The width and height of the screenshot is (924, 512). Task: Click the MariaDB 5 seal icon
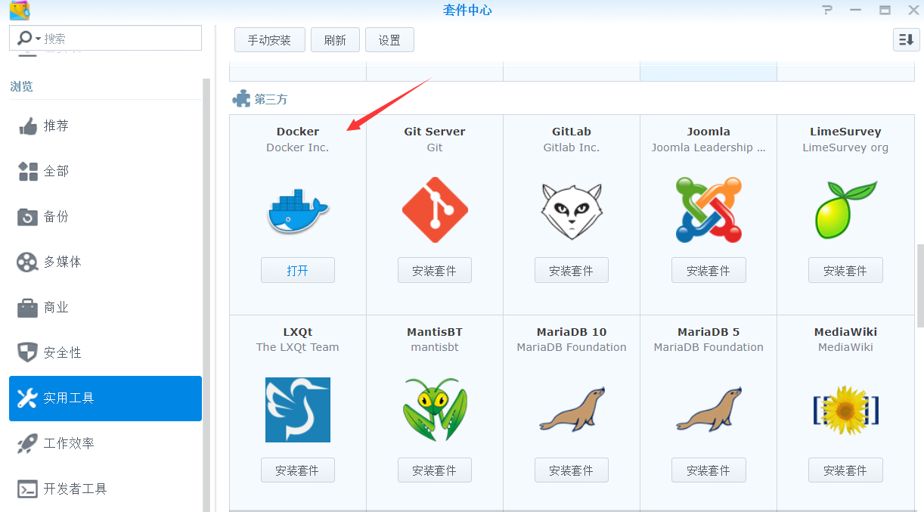click(709, 410)
